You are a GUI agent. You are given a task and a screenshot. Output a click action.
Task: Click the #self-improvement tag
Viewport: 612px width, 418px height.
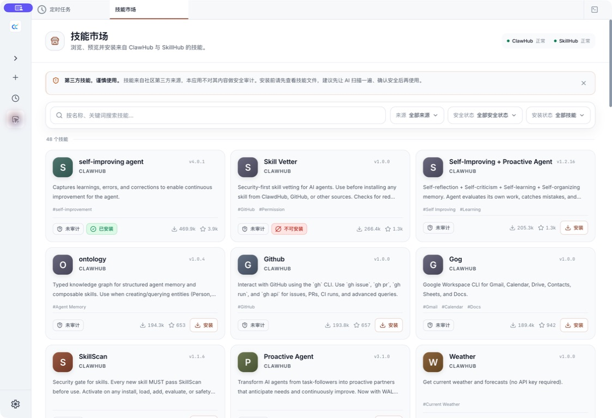(72, 210)
